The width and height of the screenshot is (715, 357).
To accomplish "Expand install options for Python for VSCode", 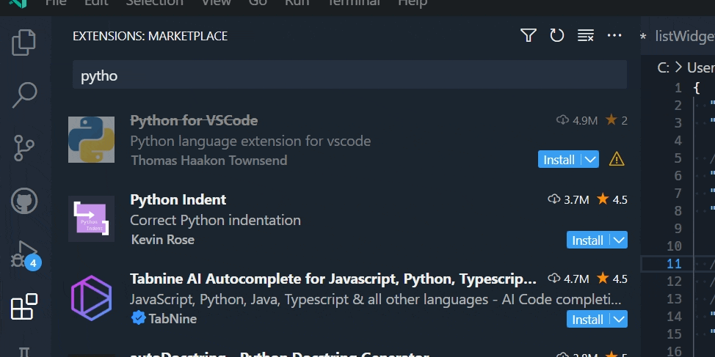I will (x=590, y=160).
